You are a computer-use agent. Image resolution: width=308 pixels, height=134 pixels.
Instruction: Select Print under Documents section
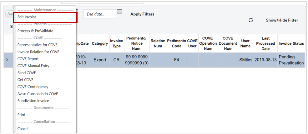coord(21,115)
